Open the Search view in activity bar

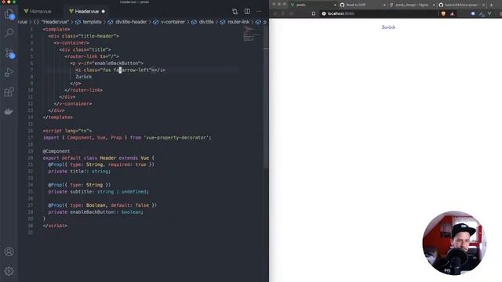pos(9,33)
